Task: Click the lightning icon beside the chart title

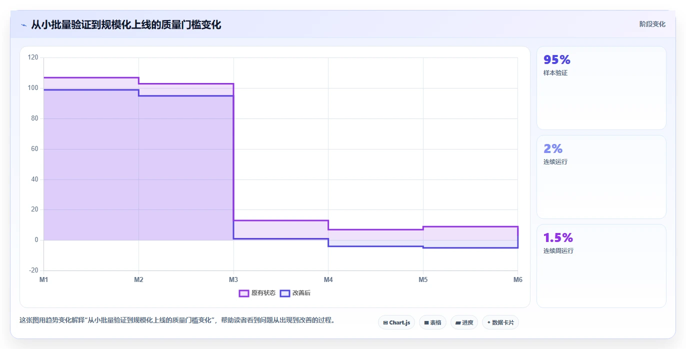Action: [23, 25]
